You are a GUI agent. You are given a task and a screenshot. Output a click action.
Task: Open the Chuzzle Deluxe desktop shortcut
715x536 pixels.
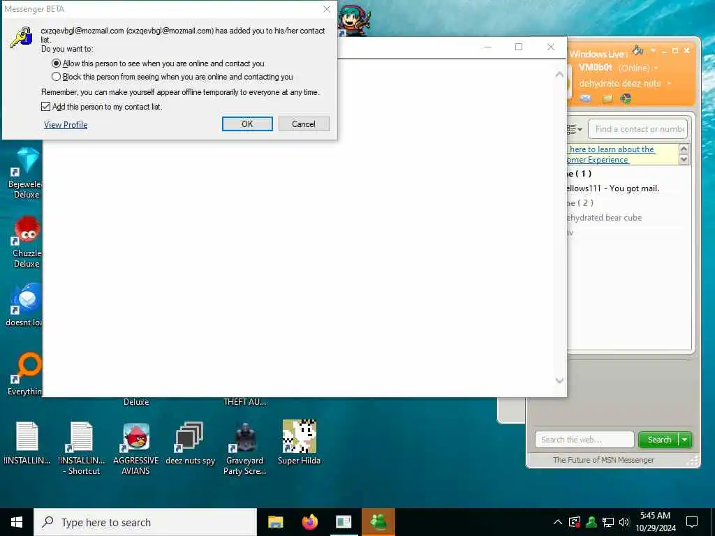coord(27,241)
